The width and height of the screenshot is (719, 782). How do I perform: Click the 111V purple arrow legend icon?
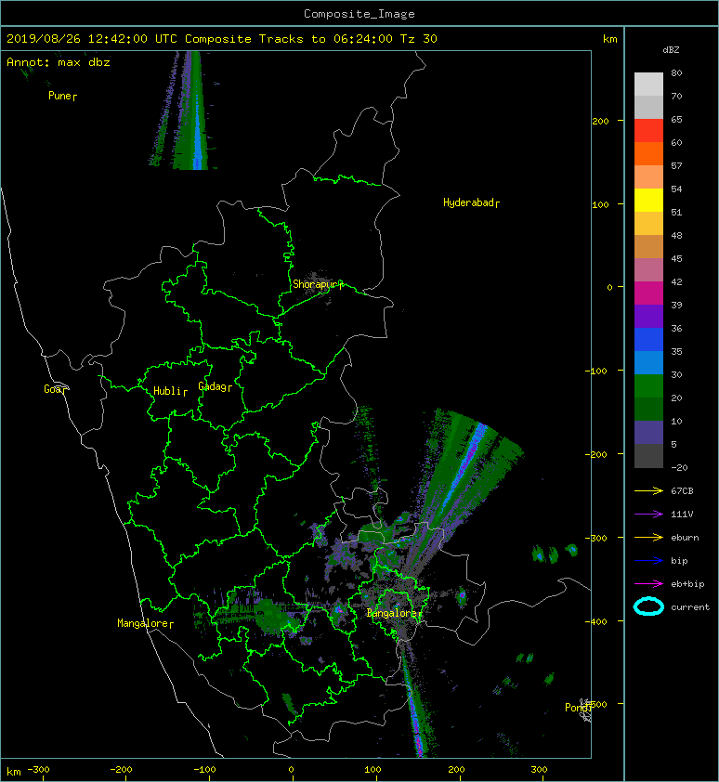click(648, 515)
